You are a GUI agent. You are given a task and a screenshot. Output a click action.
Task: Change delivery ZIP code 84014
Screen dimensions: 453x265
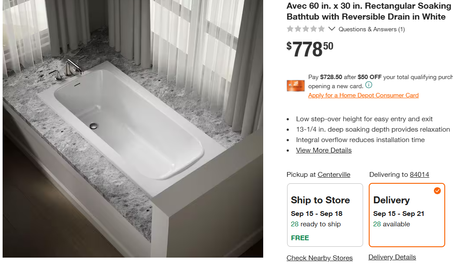pyautogui.click(x=419, y=175)
